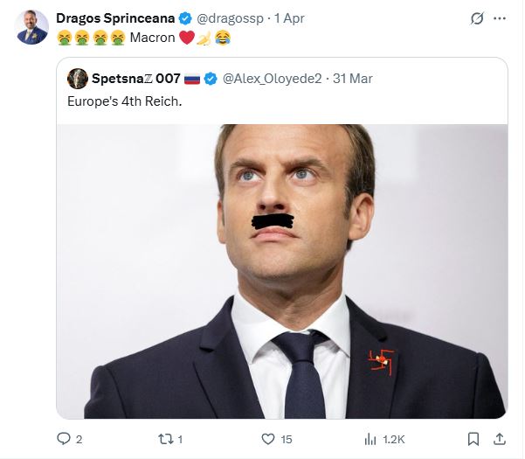Open the three-dot More menu
This screenshot has height=459, width=525.
click(500, 17)
